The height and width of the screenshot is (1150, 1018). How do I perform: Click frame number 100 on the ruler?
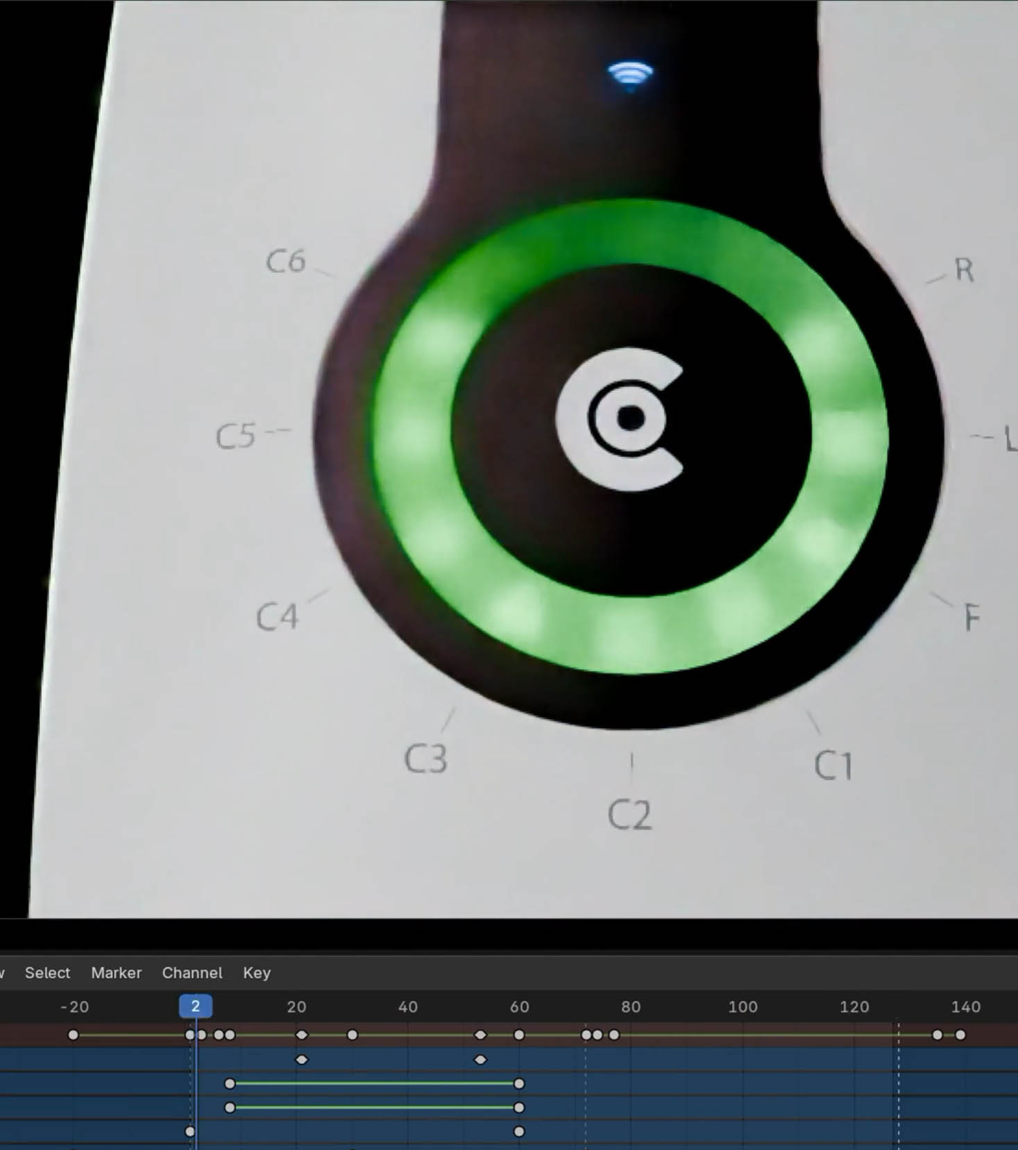(x=743, y=1006)
